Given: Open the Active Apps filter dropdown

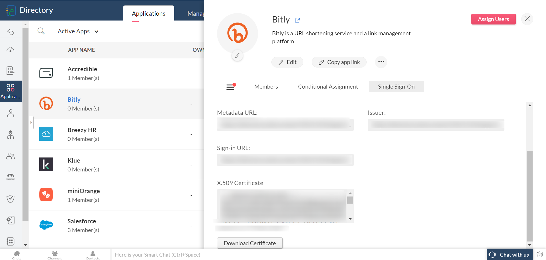Looking at the screenshot, I should [x=78, y=31].
